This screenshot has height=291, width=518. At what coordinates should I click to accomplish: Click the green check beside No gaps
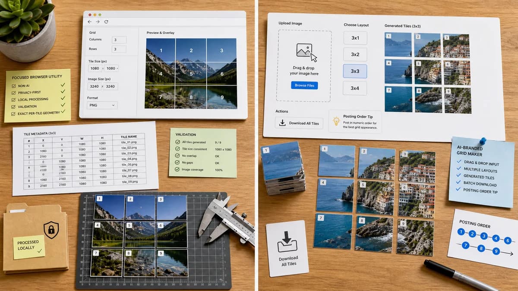tap(177, 163)
